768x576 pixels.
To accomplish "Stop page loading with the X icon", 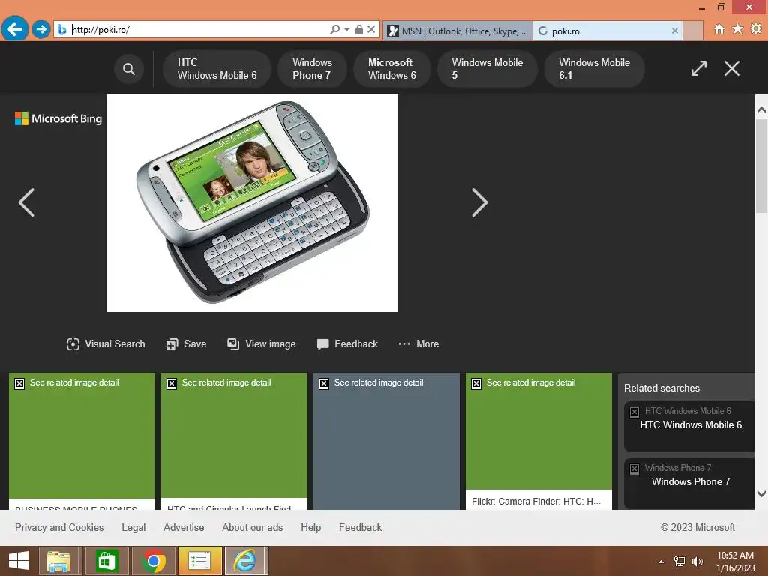I will pos(371,29).
